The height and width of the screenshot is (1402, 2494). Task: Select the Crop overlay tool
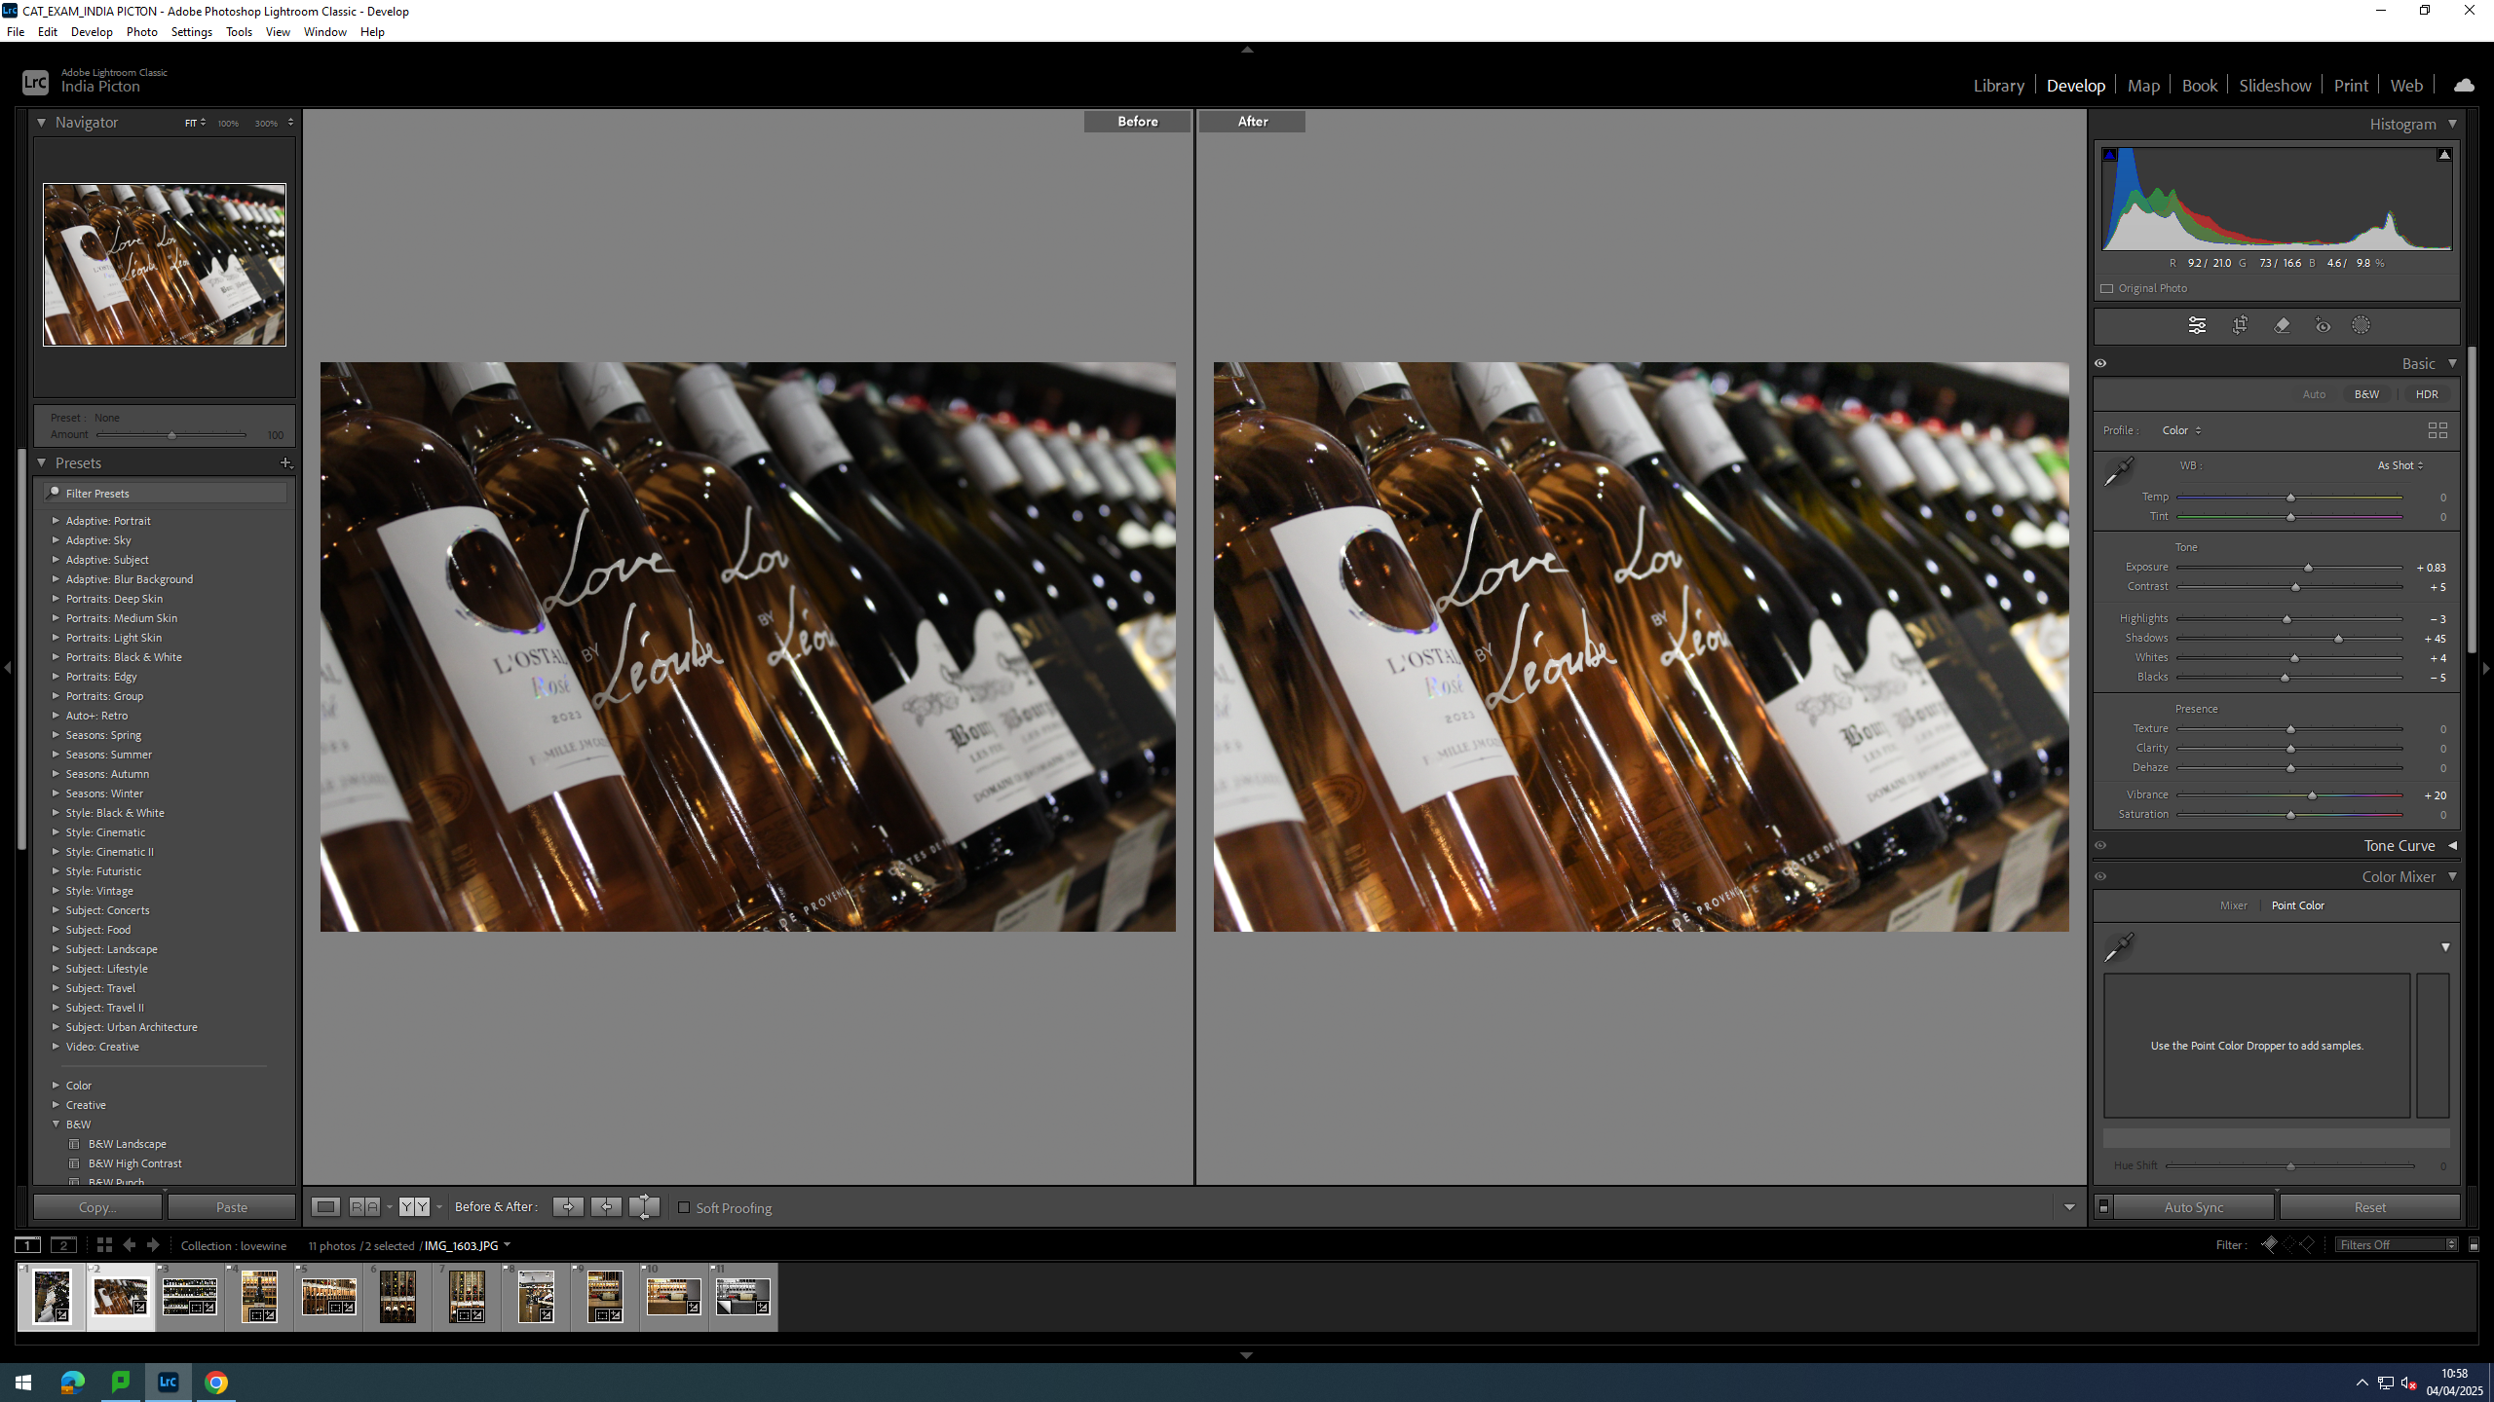point(2240,326)
